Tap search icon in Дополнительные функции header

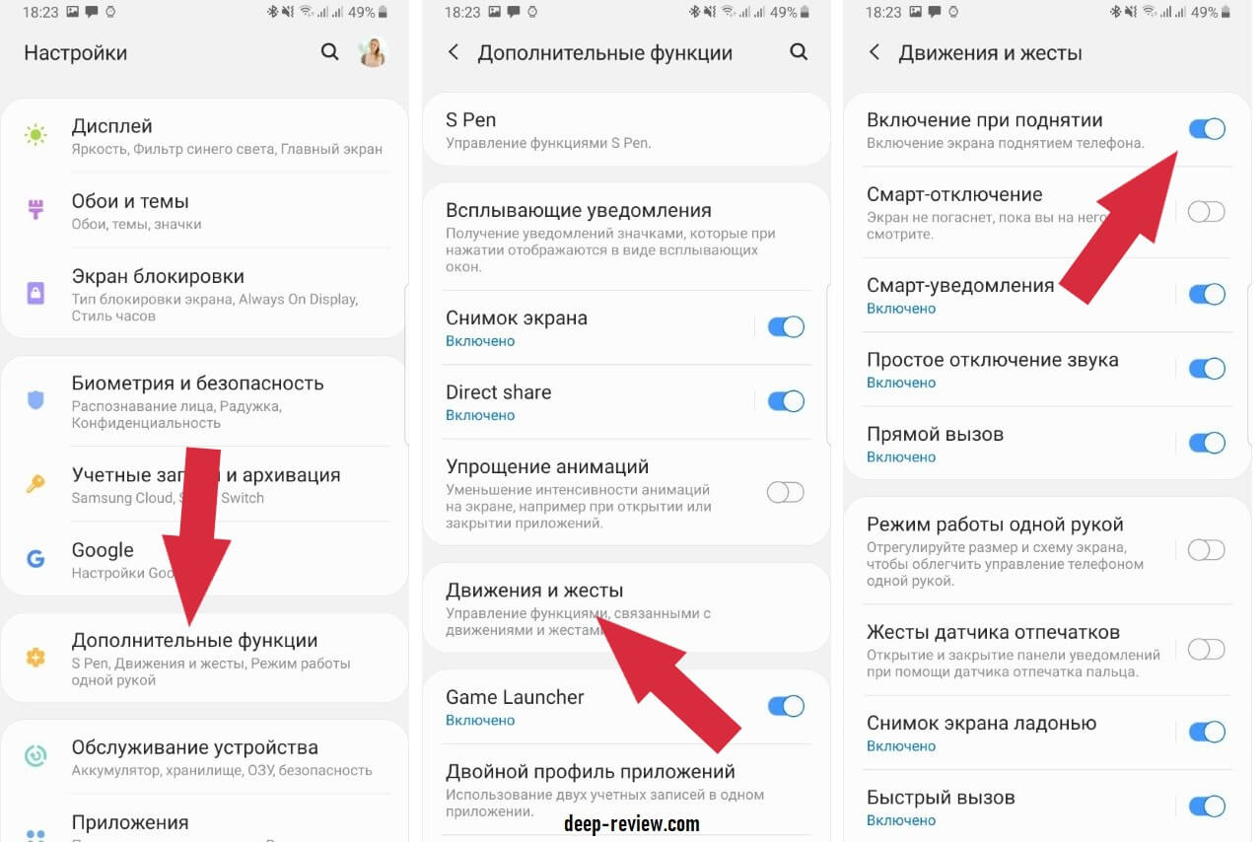click(x=799, y=52)
